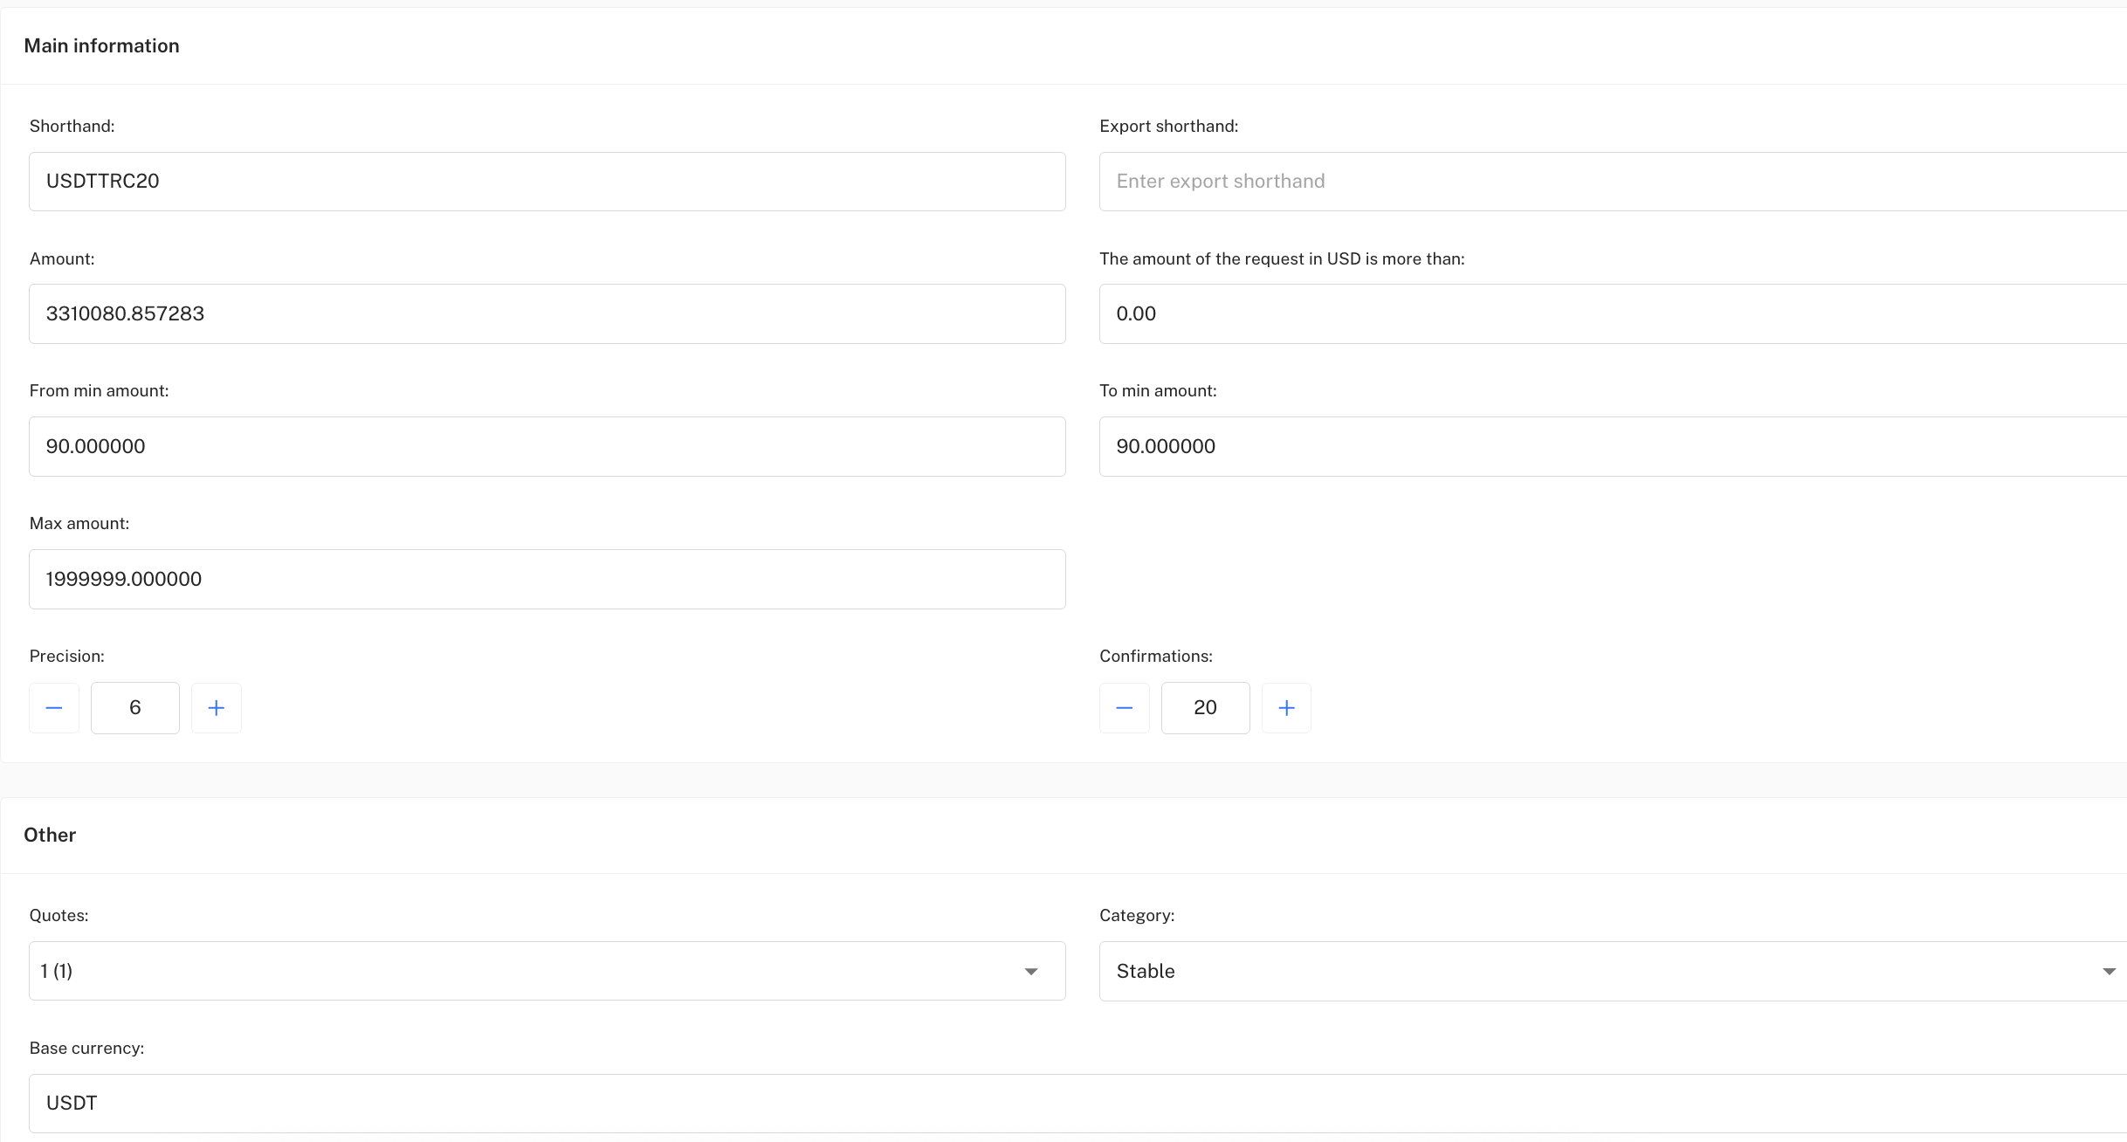
Task: Click the Precision plus icon
Action: (x=217, y=708)
